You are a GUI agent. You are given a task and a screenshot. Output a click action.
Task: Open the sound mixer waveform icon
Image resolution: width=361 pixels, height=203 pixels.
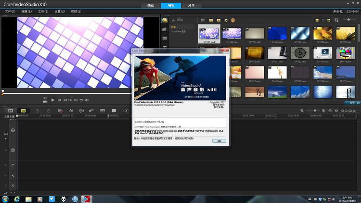point(71,111)
